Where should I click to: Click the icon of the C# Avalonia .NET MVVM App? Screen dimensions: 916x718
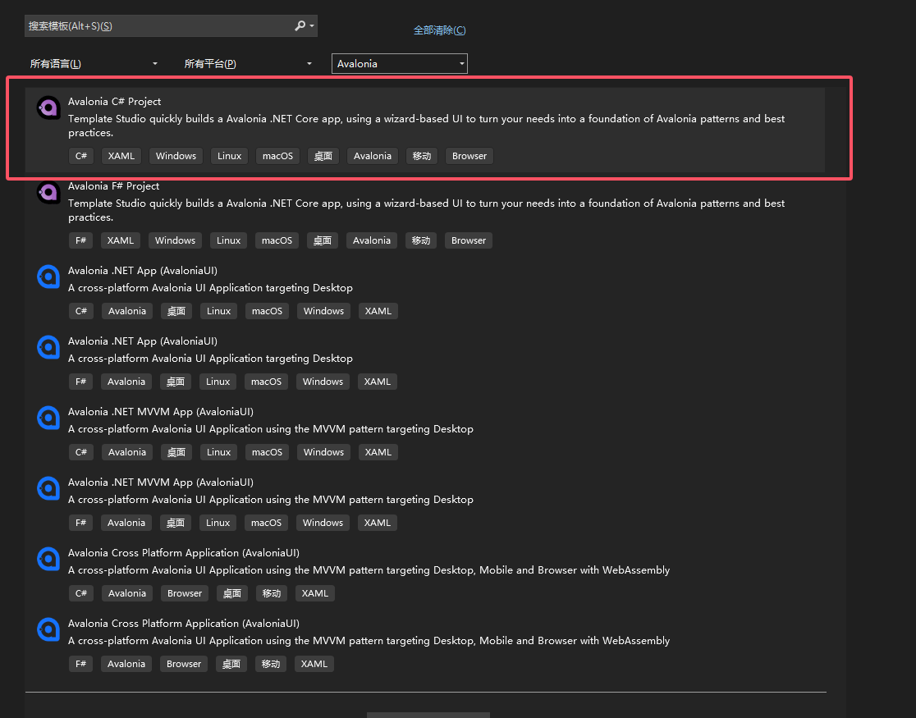point(48,418)
